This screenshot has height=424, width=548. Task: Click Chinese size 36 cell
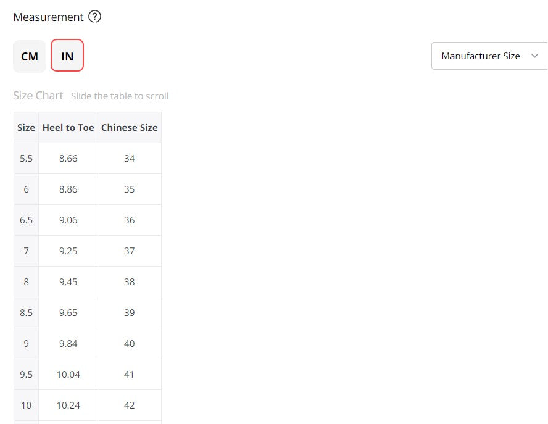click(x=129, y=220)
